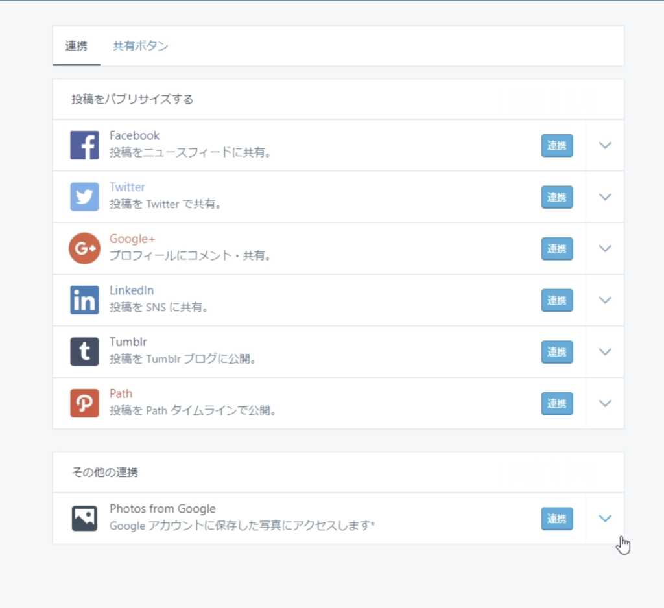Open the Path title link
664x608 pixels.
pyautogui.click(x=121, y=393)
